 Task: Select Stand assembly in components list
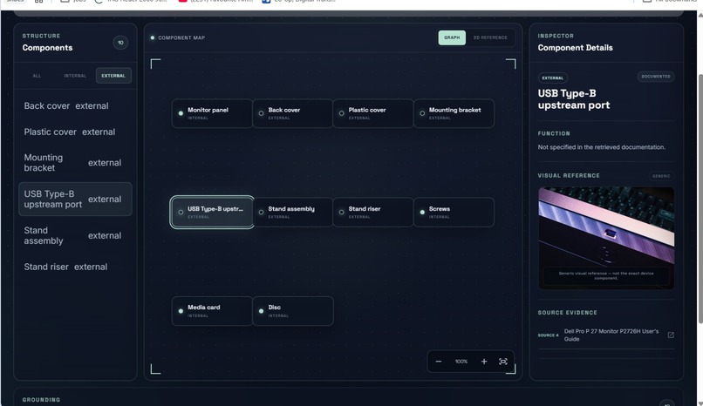point(75,235)
